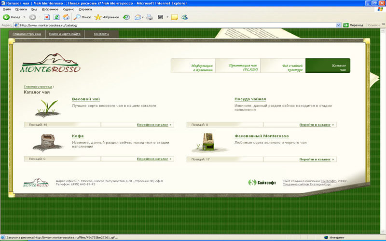Click the tea sprout image
This screenshot has width=386, height=241.
pos(48,108)
